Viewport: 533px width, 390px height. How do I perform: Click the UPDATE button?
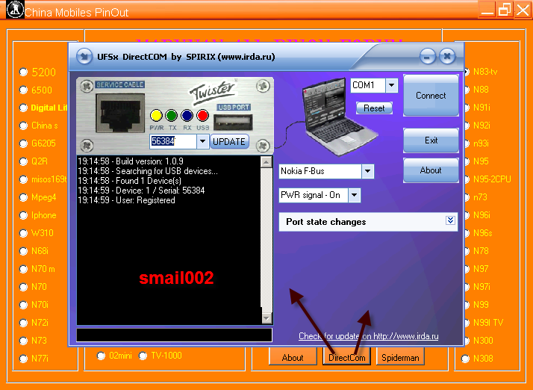[x=229, y=141]
